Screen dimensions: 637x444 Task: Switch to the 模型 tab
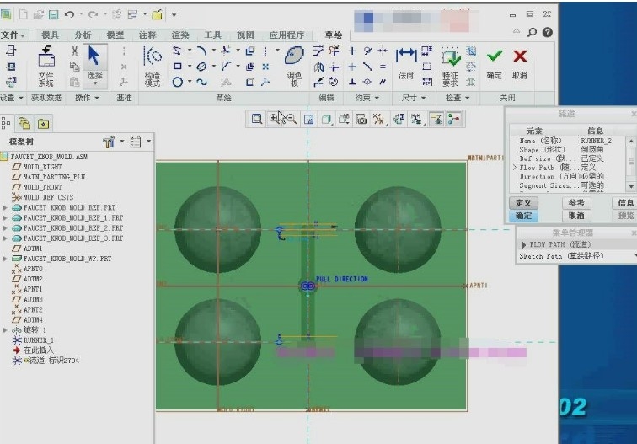pyautogui.click(x=115, y=35)
